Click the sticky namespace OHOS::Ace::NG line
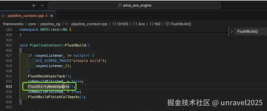 click(45, 30)
